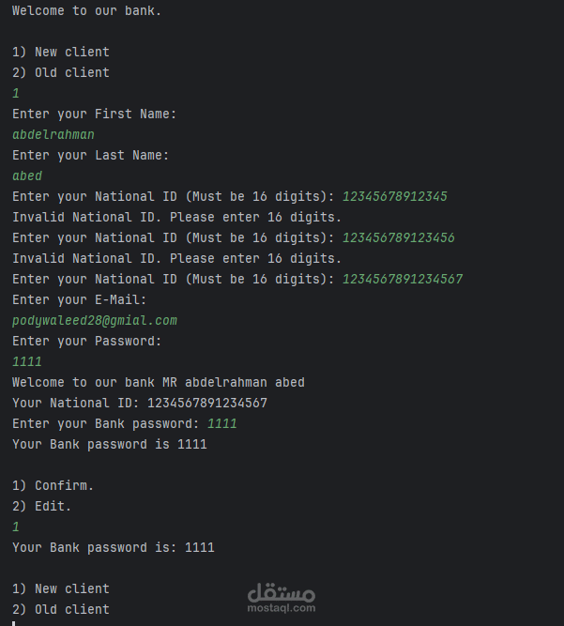The image size is (564, 626).
Task: Click the "Enter your Last Name:" prompt
Action: tap(90, 155)
